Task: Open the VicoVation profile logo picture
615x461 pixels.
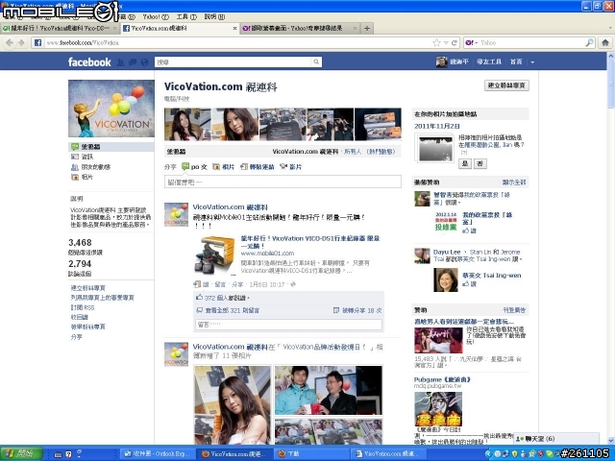Action: point(111,109)
